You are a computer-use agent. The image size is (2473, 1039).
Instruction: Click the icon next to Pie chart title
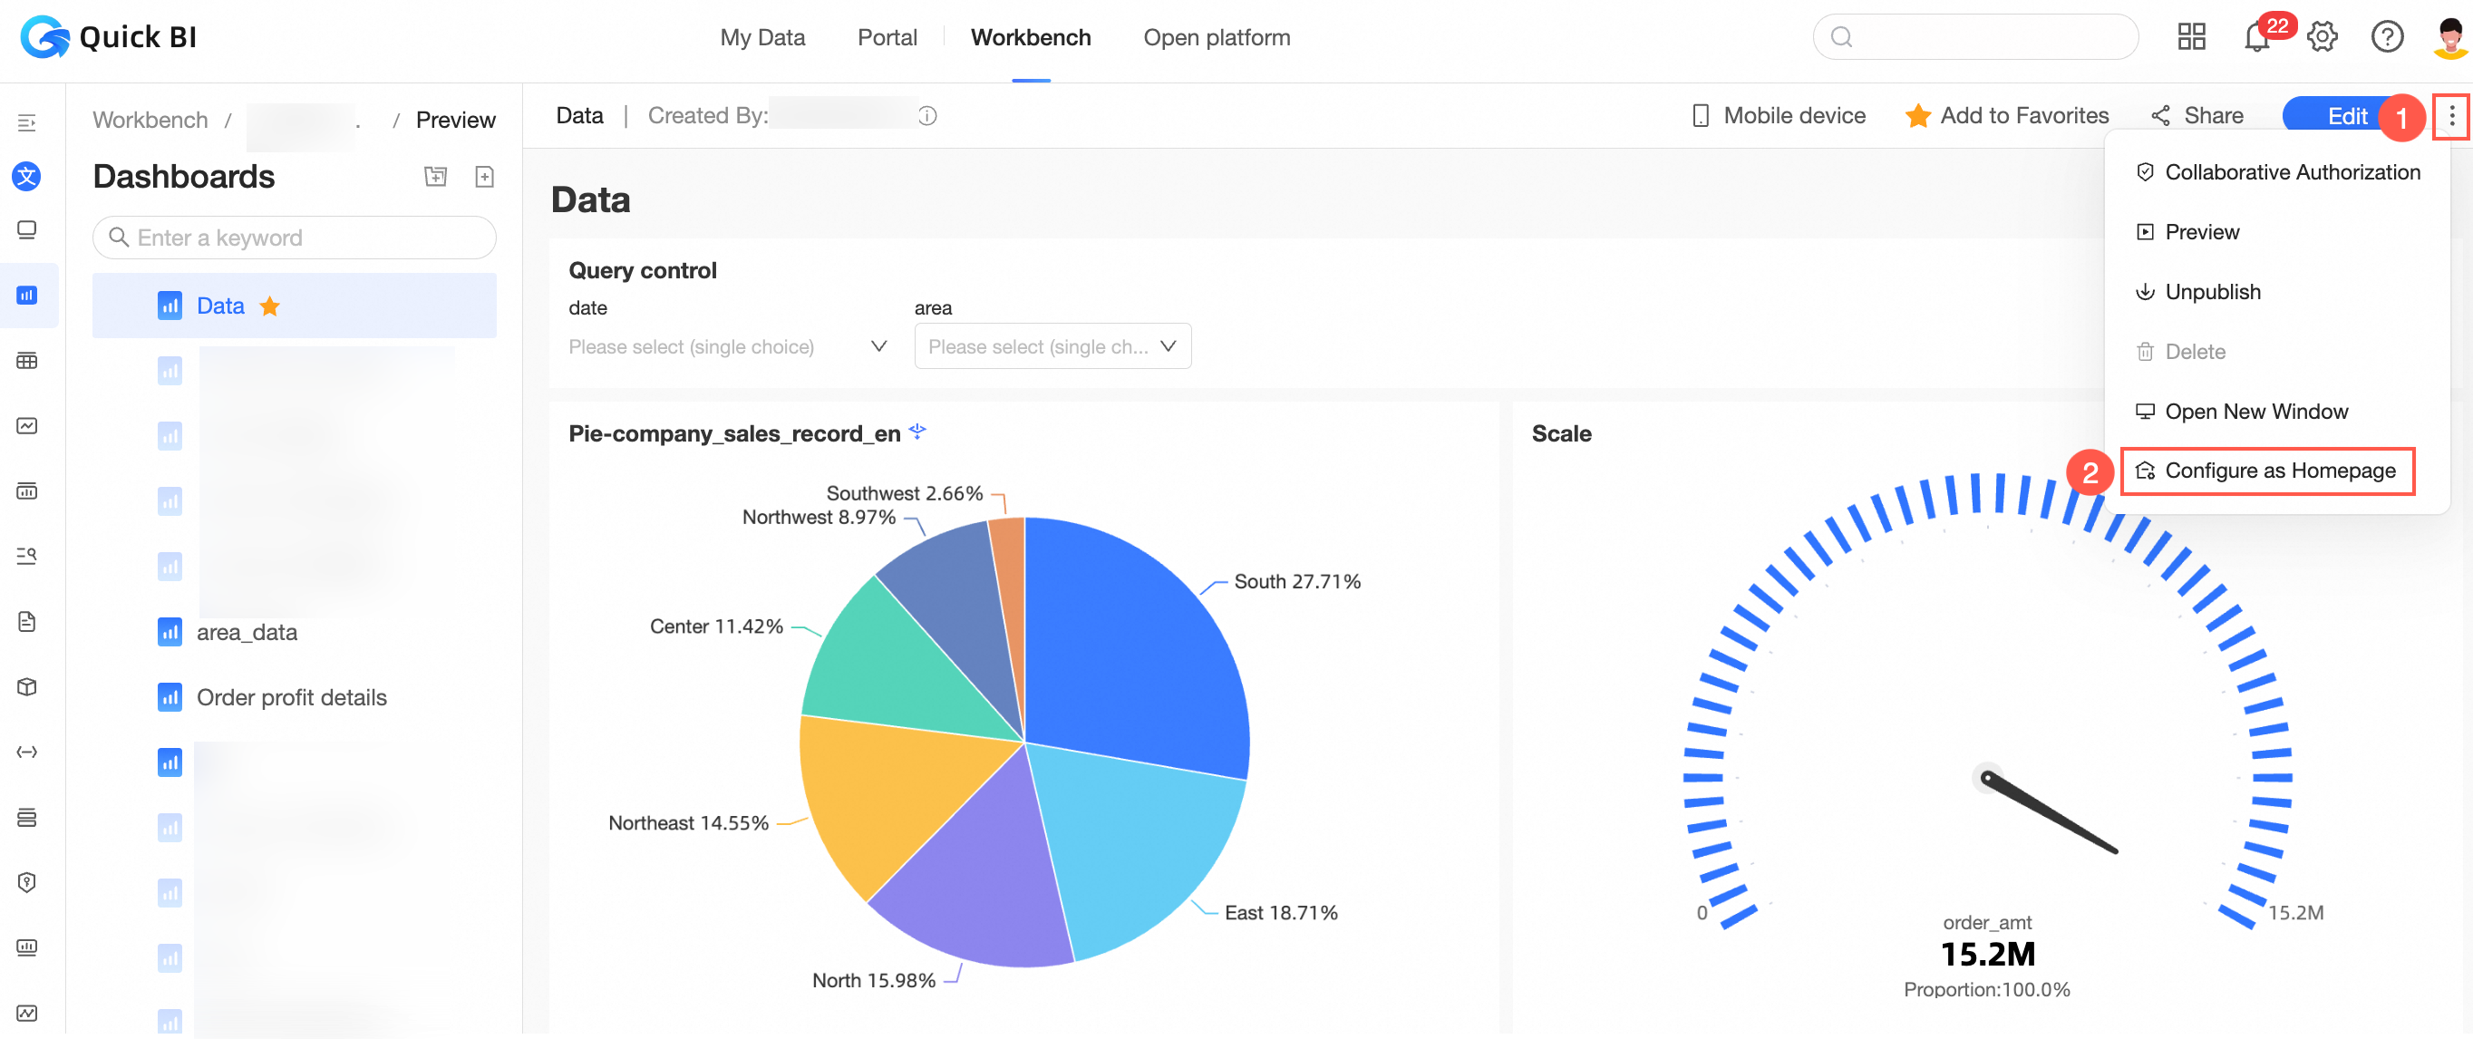917,432
